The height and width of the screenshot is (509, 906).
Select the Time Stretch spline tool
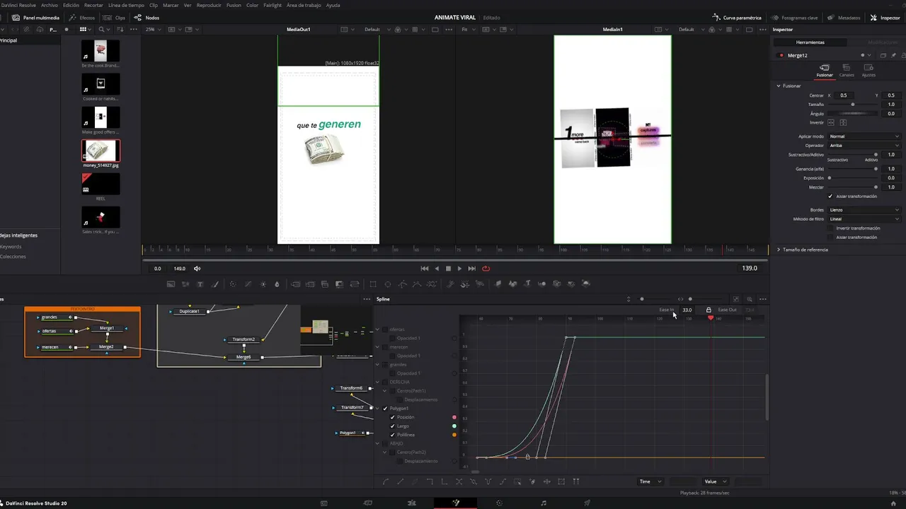546,481
